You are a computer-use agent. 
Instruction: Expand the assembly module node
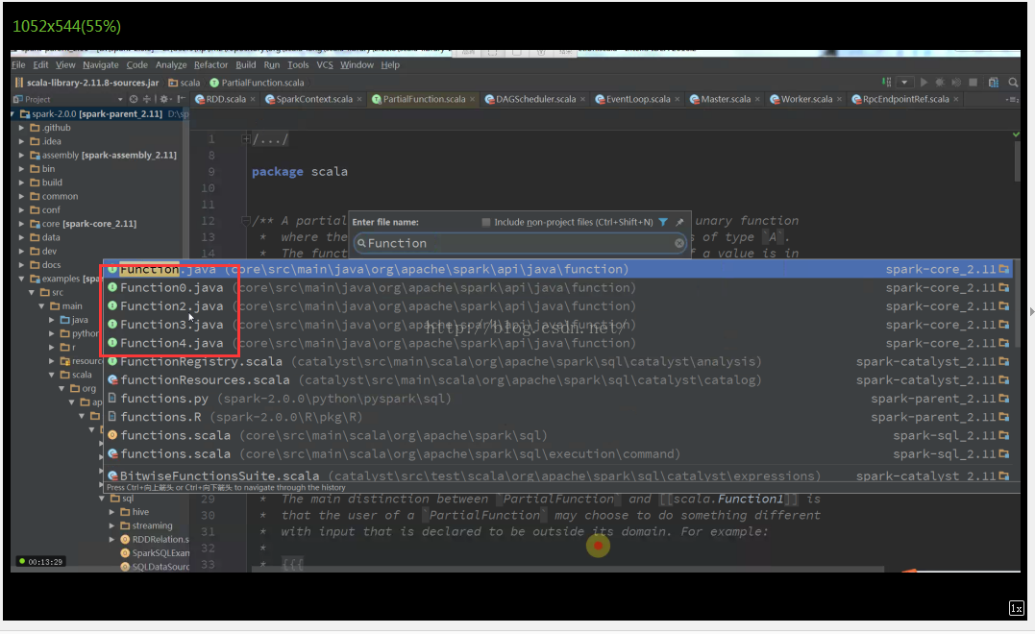(x=22, y=155)
